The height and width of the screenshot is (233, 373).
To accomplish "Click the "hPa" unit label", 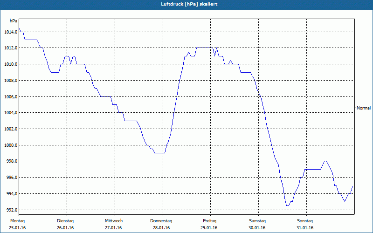I will (14, 21).
